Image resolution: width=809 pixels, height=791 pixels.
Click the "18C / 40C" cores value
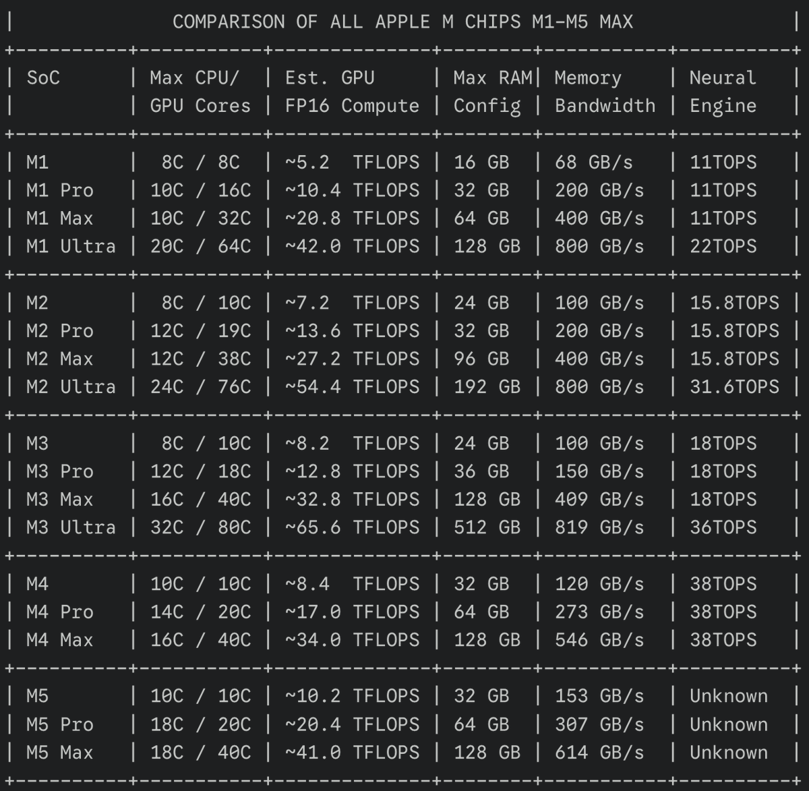click(x=200, y=752)
